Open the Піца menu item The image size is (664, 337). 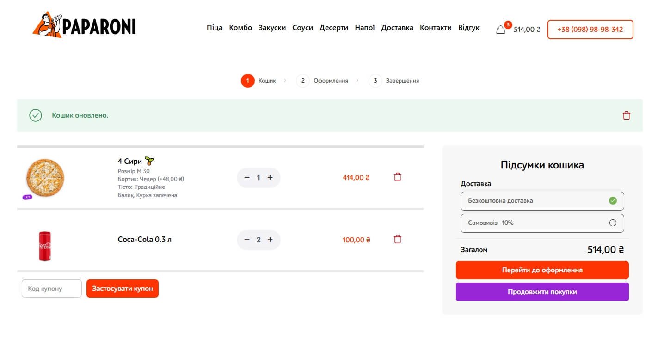[215, 28]
